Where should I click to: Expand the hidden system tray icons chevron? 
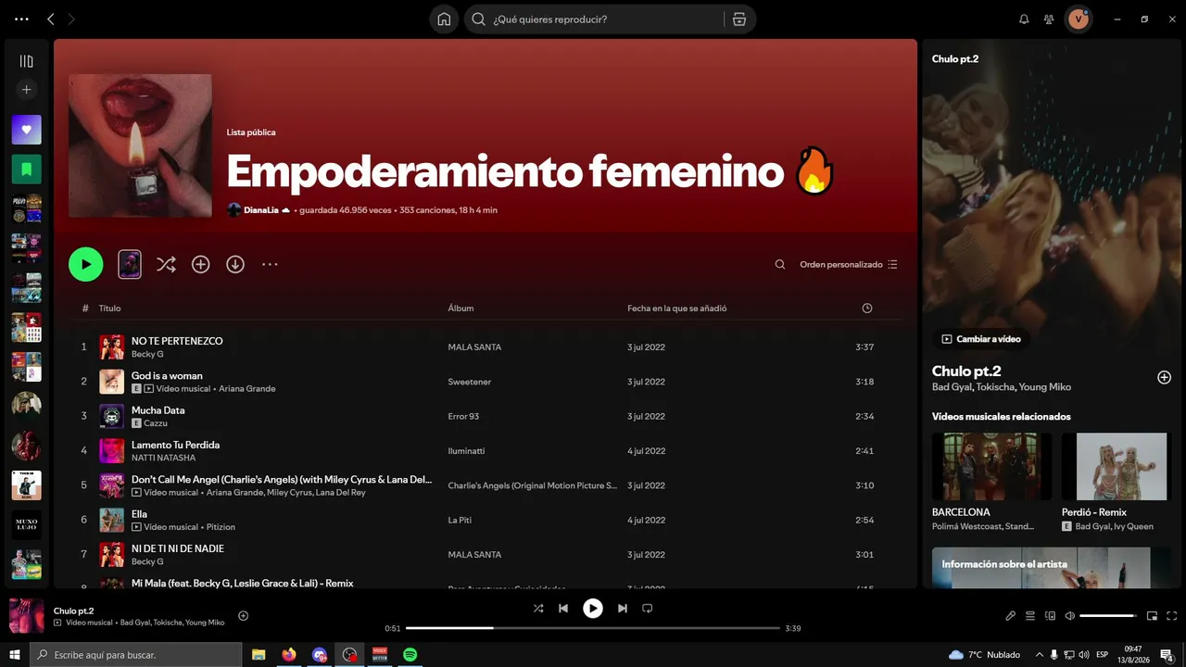1039,655
